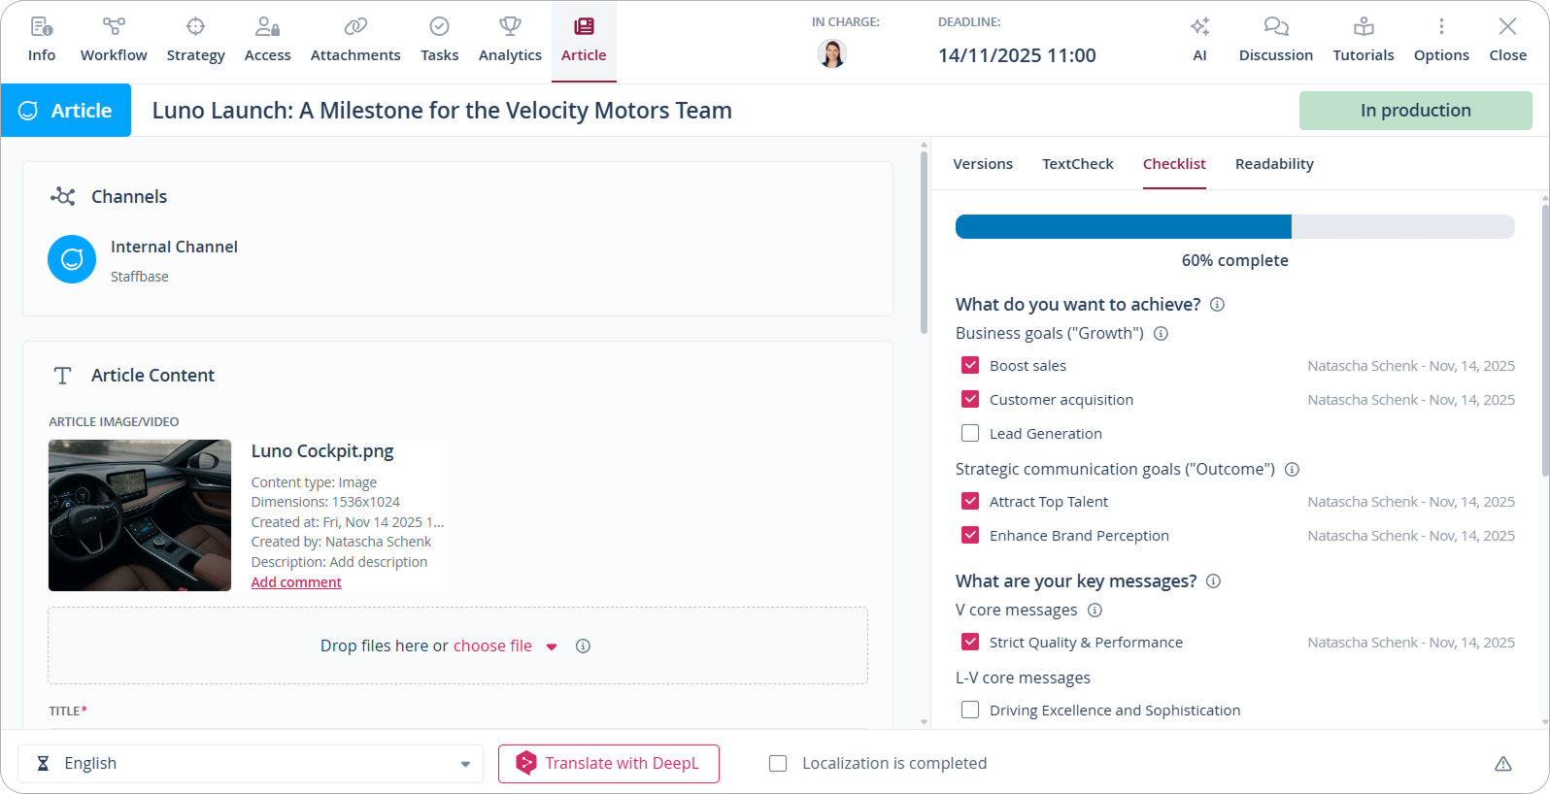Click the Luno Cockpit image thumbnail
Screen dimensions: 1550x794
140,515
